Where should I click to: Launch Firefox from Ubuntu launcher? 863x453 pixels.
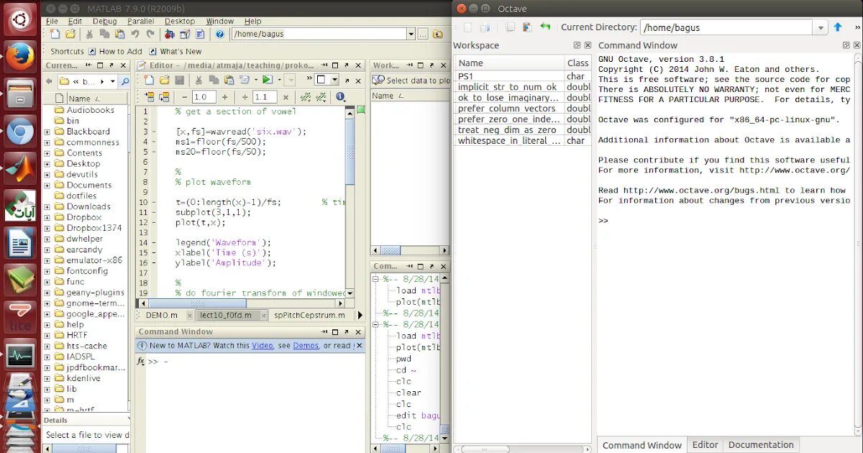(x=20, y=56)
